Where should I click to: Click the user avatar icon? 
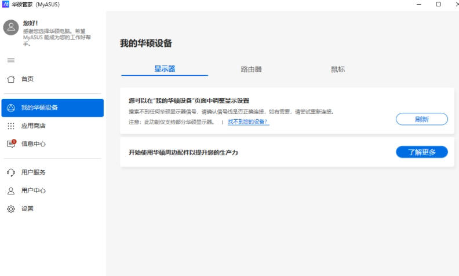click(11, 27)
